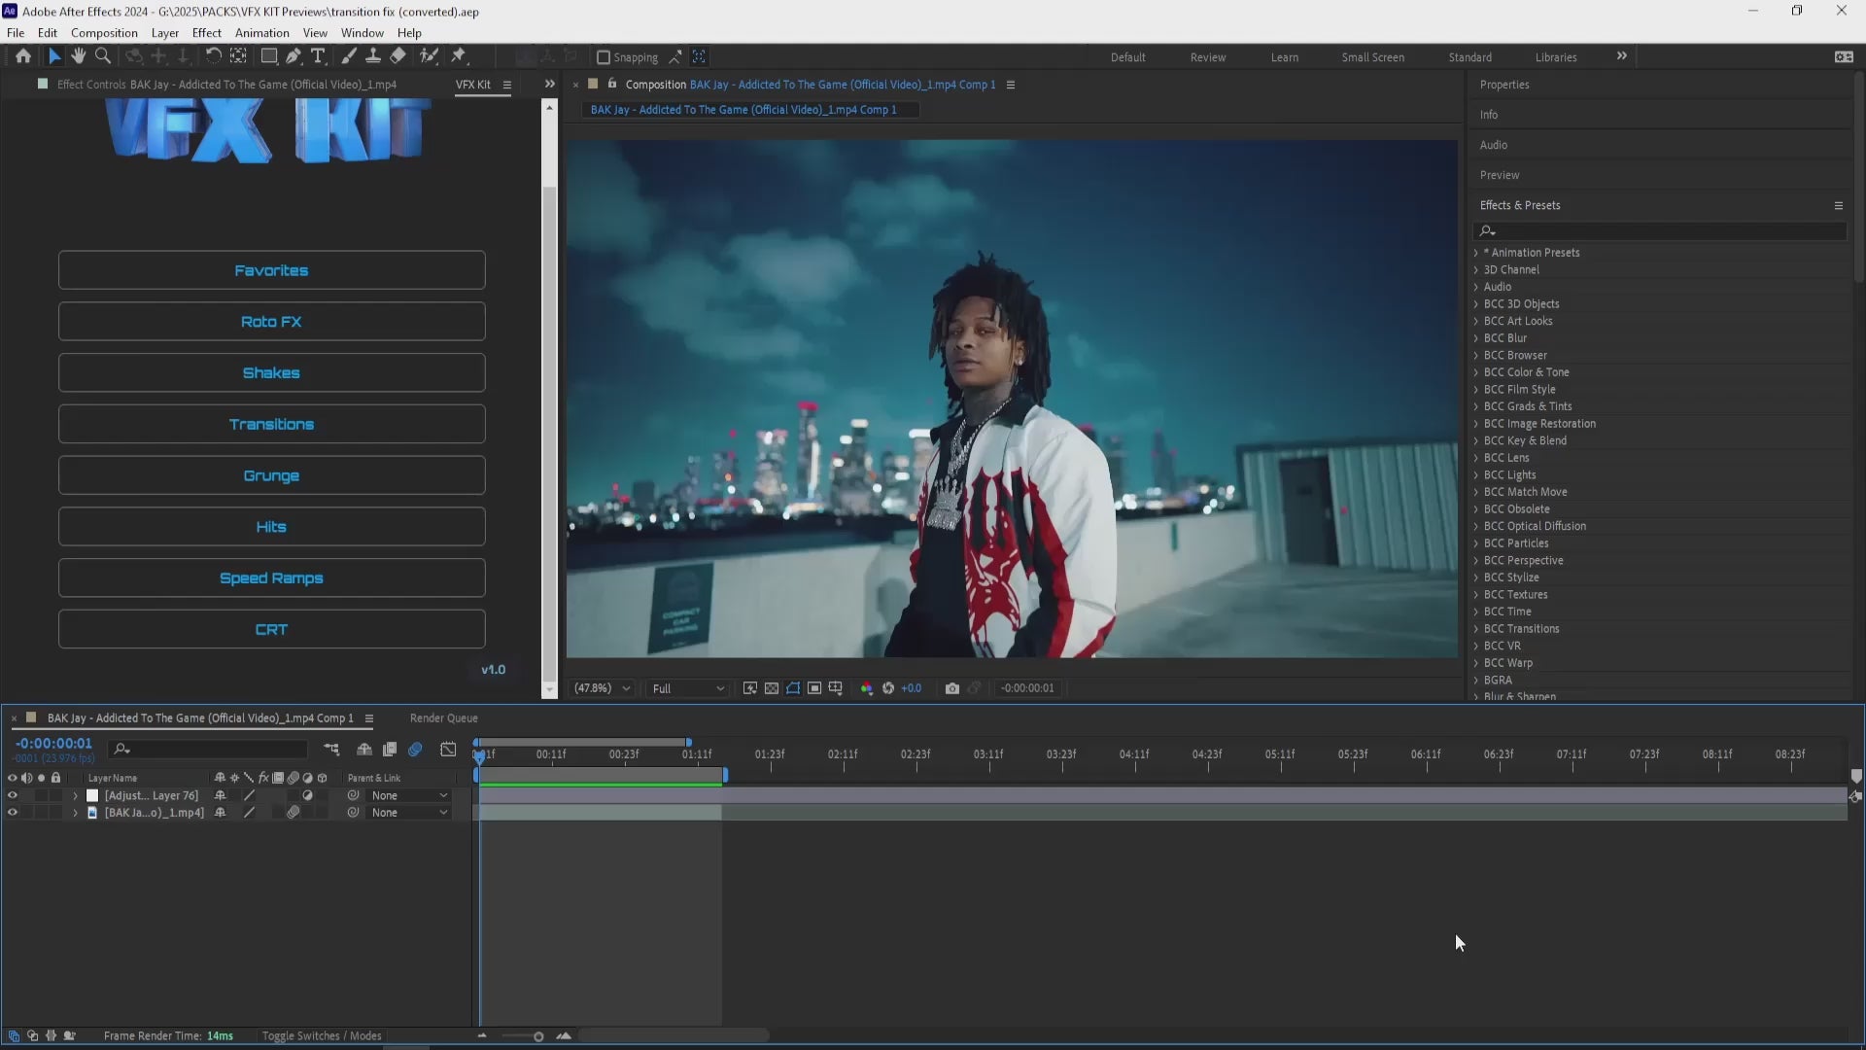The image size is (1866, 1050).
Task: Toggle the transparency grid in viewer
Action: coord(772,688)
